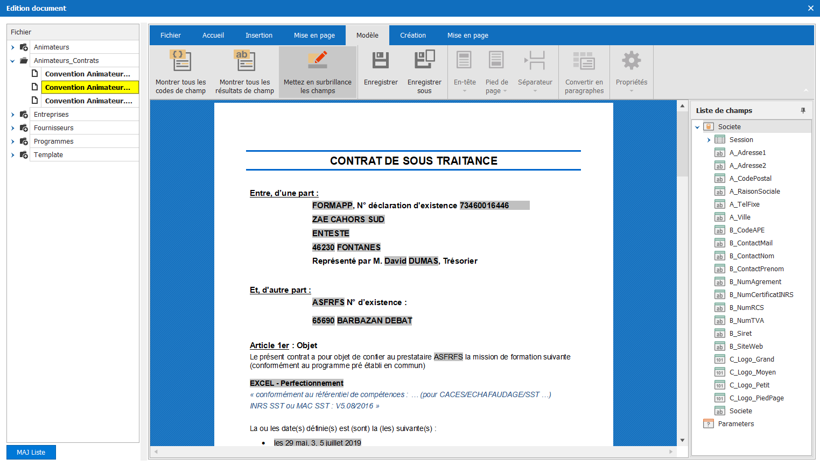
Task: Select the B_SiteWeb field
Action: [x=746, y=347]
